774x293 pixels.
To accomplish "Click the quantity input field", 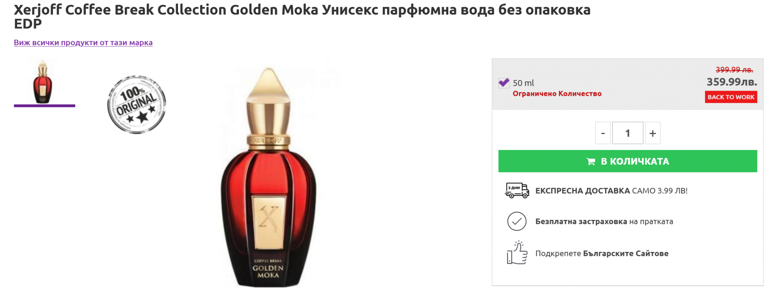I will (627, 133).
